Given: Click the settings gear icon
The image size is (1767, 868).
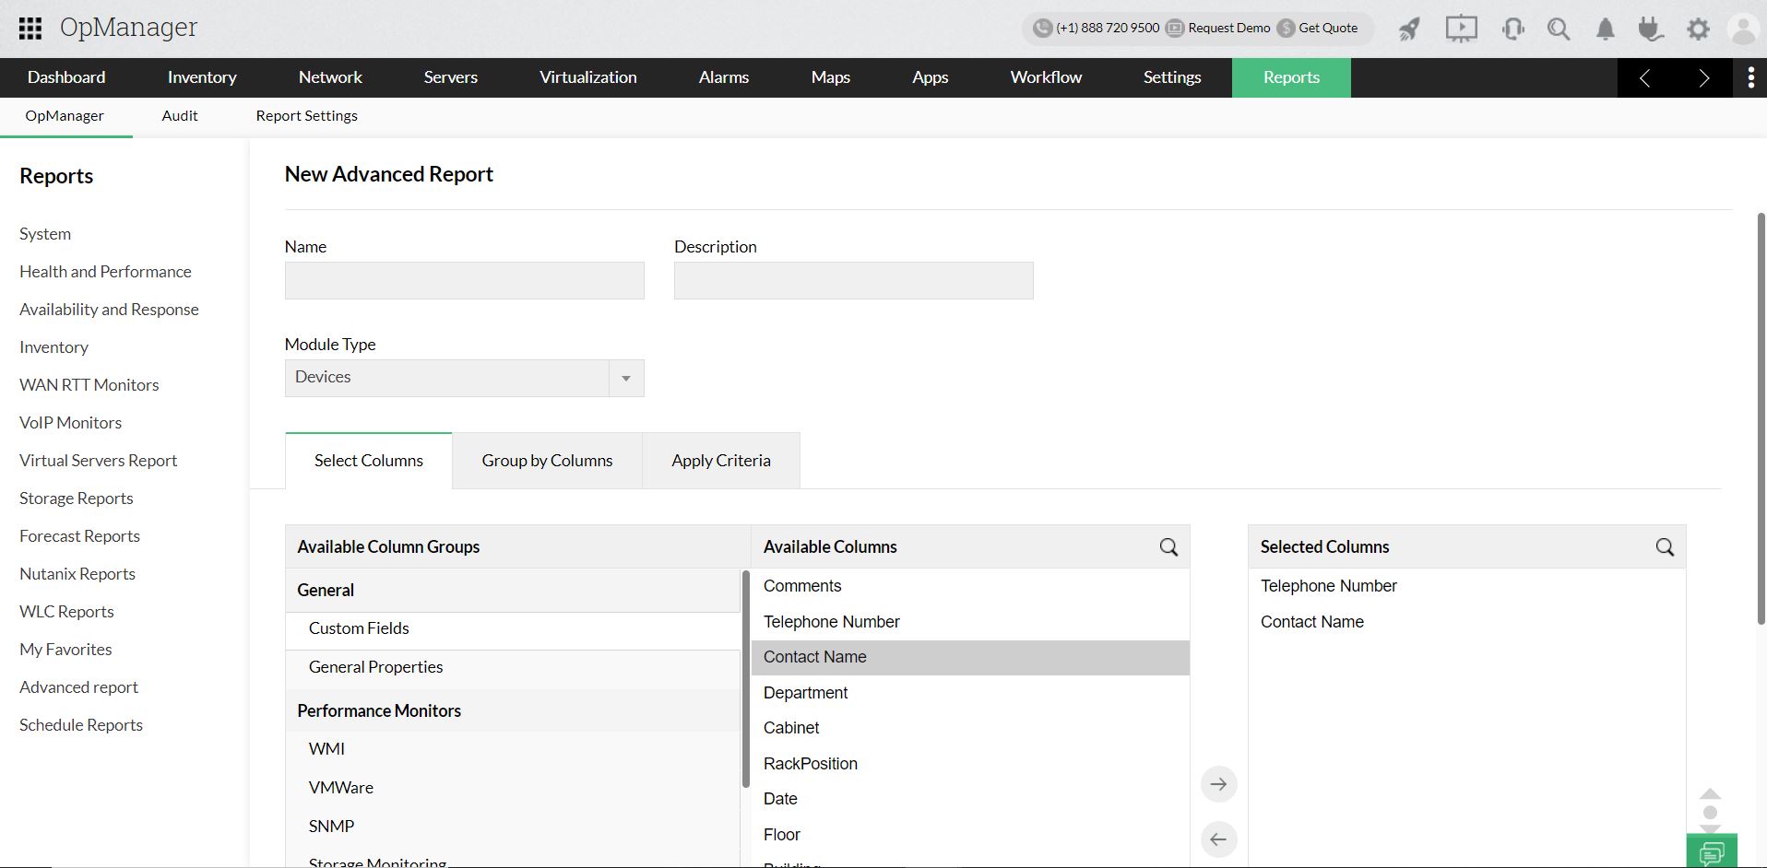Looking at the screenshot, I should (x=1698, y=29).
